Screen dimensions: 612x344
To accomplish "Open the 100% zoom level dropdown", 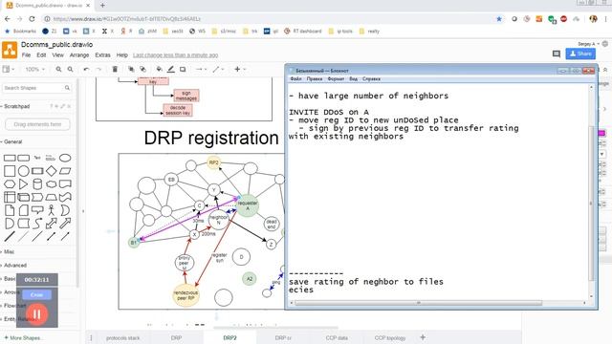I will pyautogui.click(x=34, y=69).
